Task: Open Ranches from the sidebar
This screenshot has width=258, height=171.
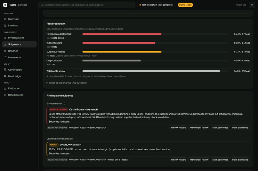Action: coord(19,51)
